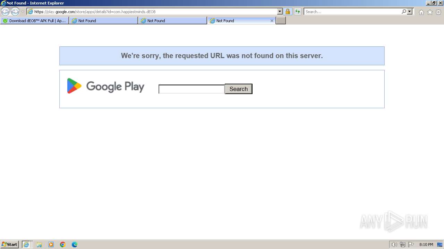Refresh the page with the green arrows icon
The height and width of the screenshot is (249, 444).
click(x=297, y=11)
